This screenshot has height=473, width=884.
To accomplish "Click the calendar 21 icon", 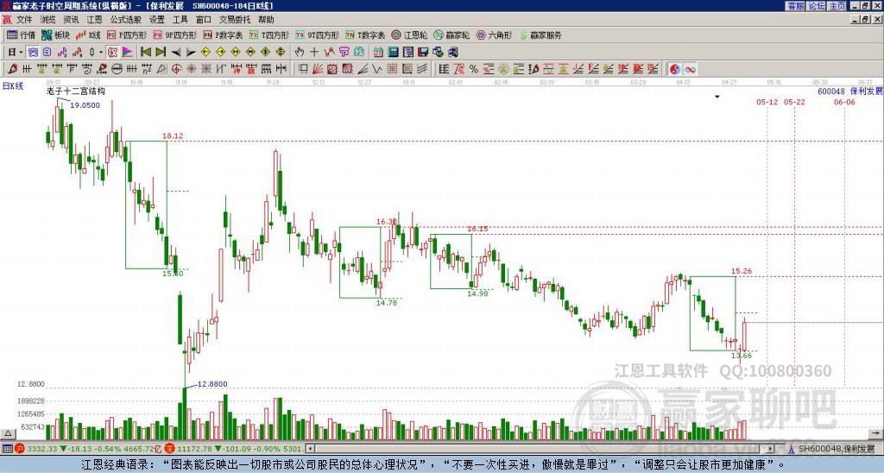I will click(x=378, y=53).
